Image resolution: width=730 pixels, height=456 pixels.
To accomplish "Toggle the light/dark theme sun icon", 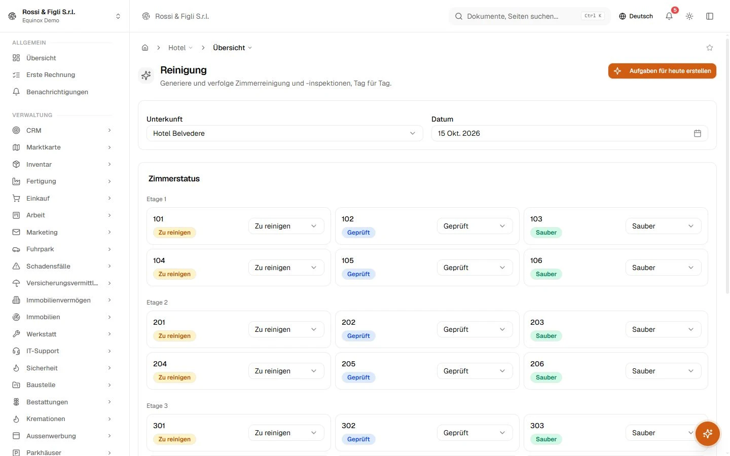I will [x=689, y=16].
